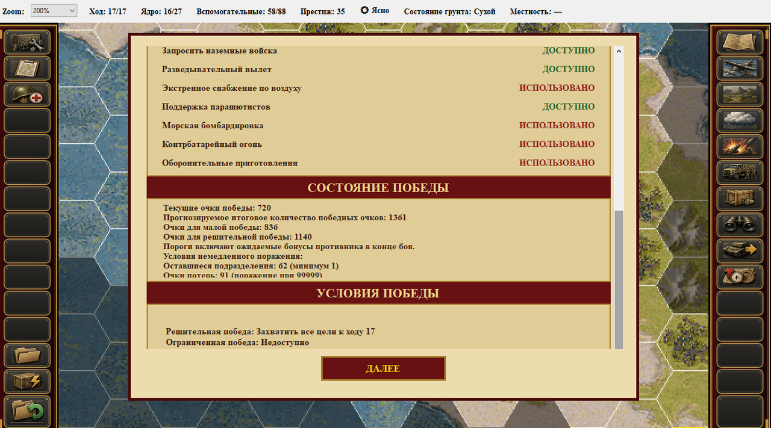Open the folded strategic map icon

(740, 42)
